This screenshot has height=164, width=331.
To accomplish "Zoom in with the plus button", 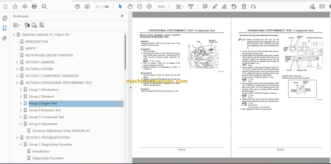I will point(149,6).
